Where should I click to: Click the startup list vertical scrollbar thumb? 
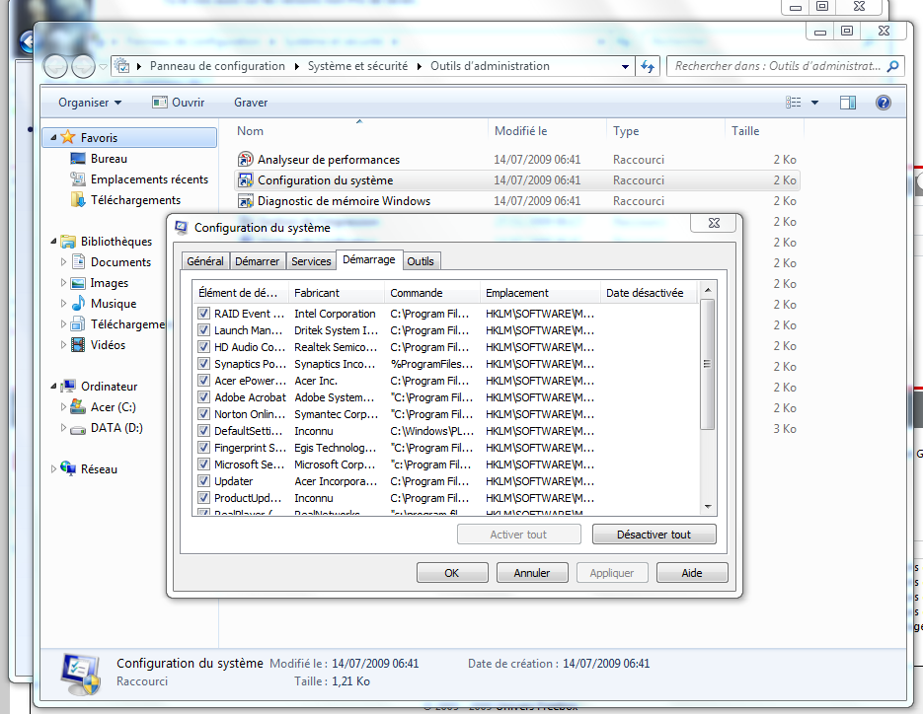click(708, 364)
